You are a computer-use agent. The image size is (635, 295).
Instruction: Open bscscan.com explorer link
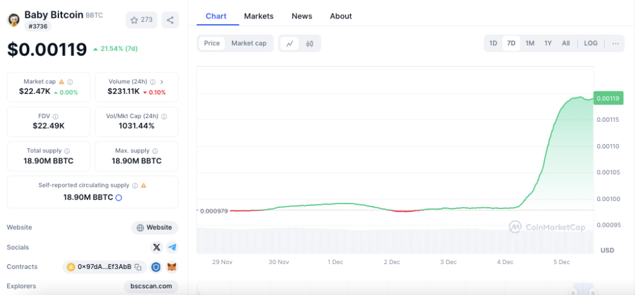point(151,286)
